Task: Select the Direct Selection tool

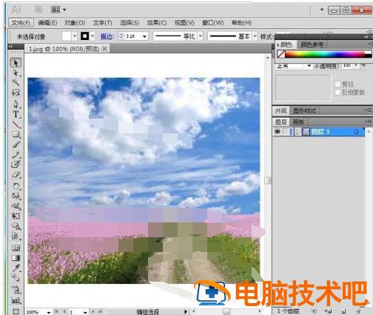Action: 16,73
